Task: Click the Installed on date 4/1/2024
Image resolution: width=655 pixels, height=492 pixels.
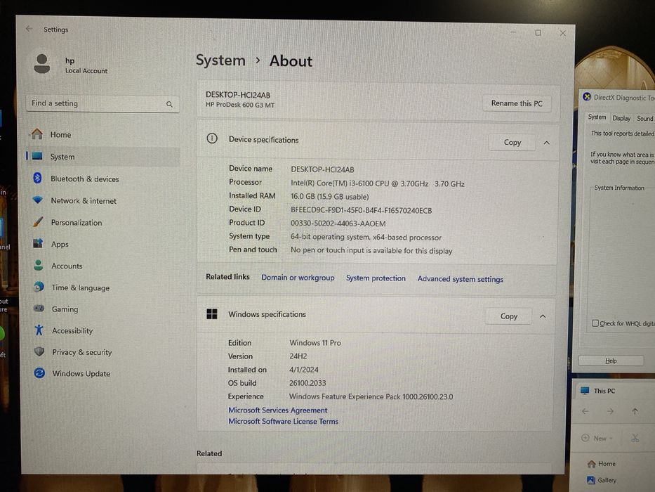Action: coord(304,370)
